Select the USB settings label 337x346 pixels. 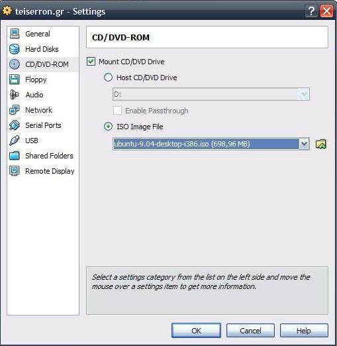pyautogui.click(x=32, y=141)
